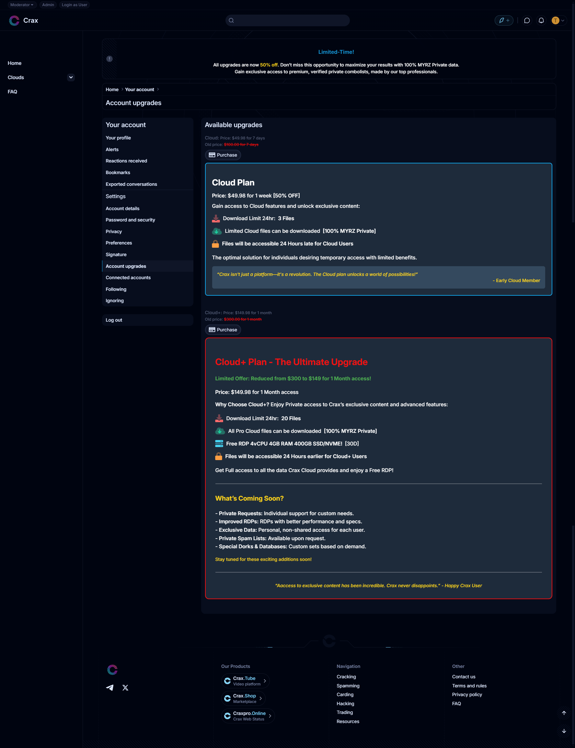Open the Moderator dropdown in the top bar

point(22,5)
